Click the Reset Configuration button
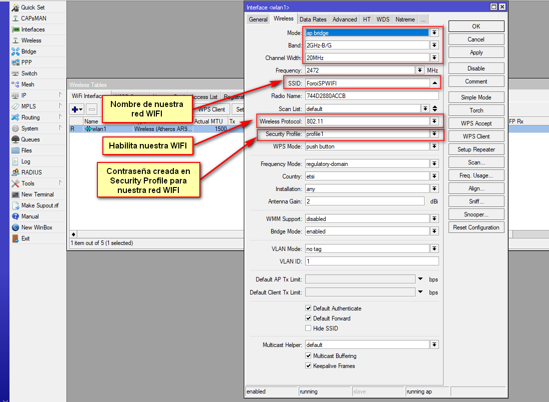The image size is (549, 402). click(476, 227)
